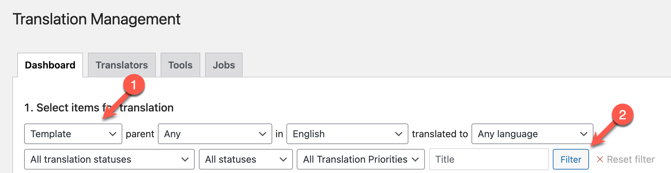Click the Translation Management page heading

click(x=96, y=19)
